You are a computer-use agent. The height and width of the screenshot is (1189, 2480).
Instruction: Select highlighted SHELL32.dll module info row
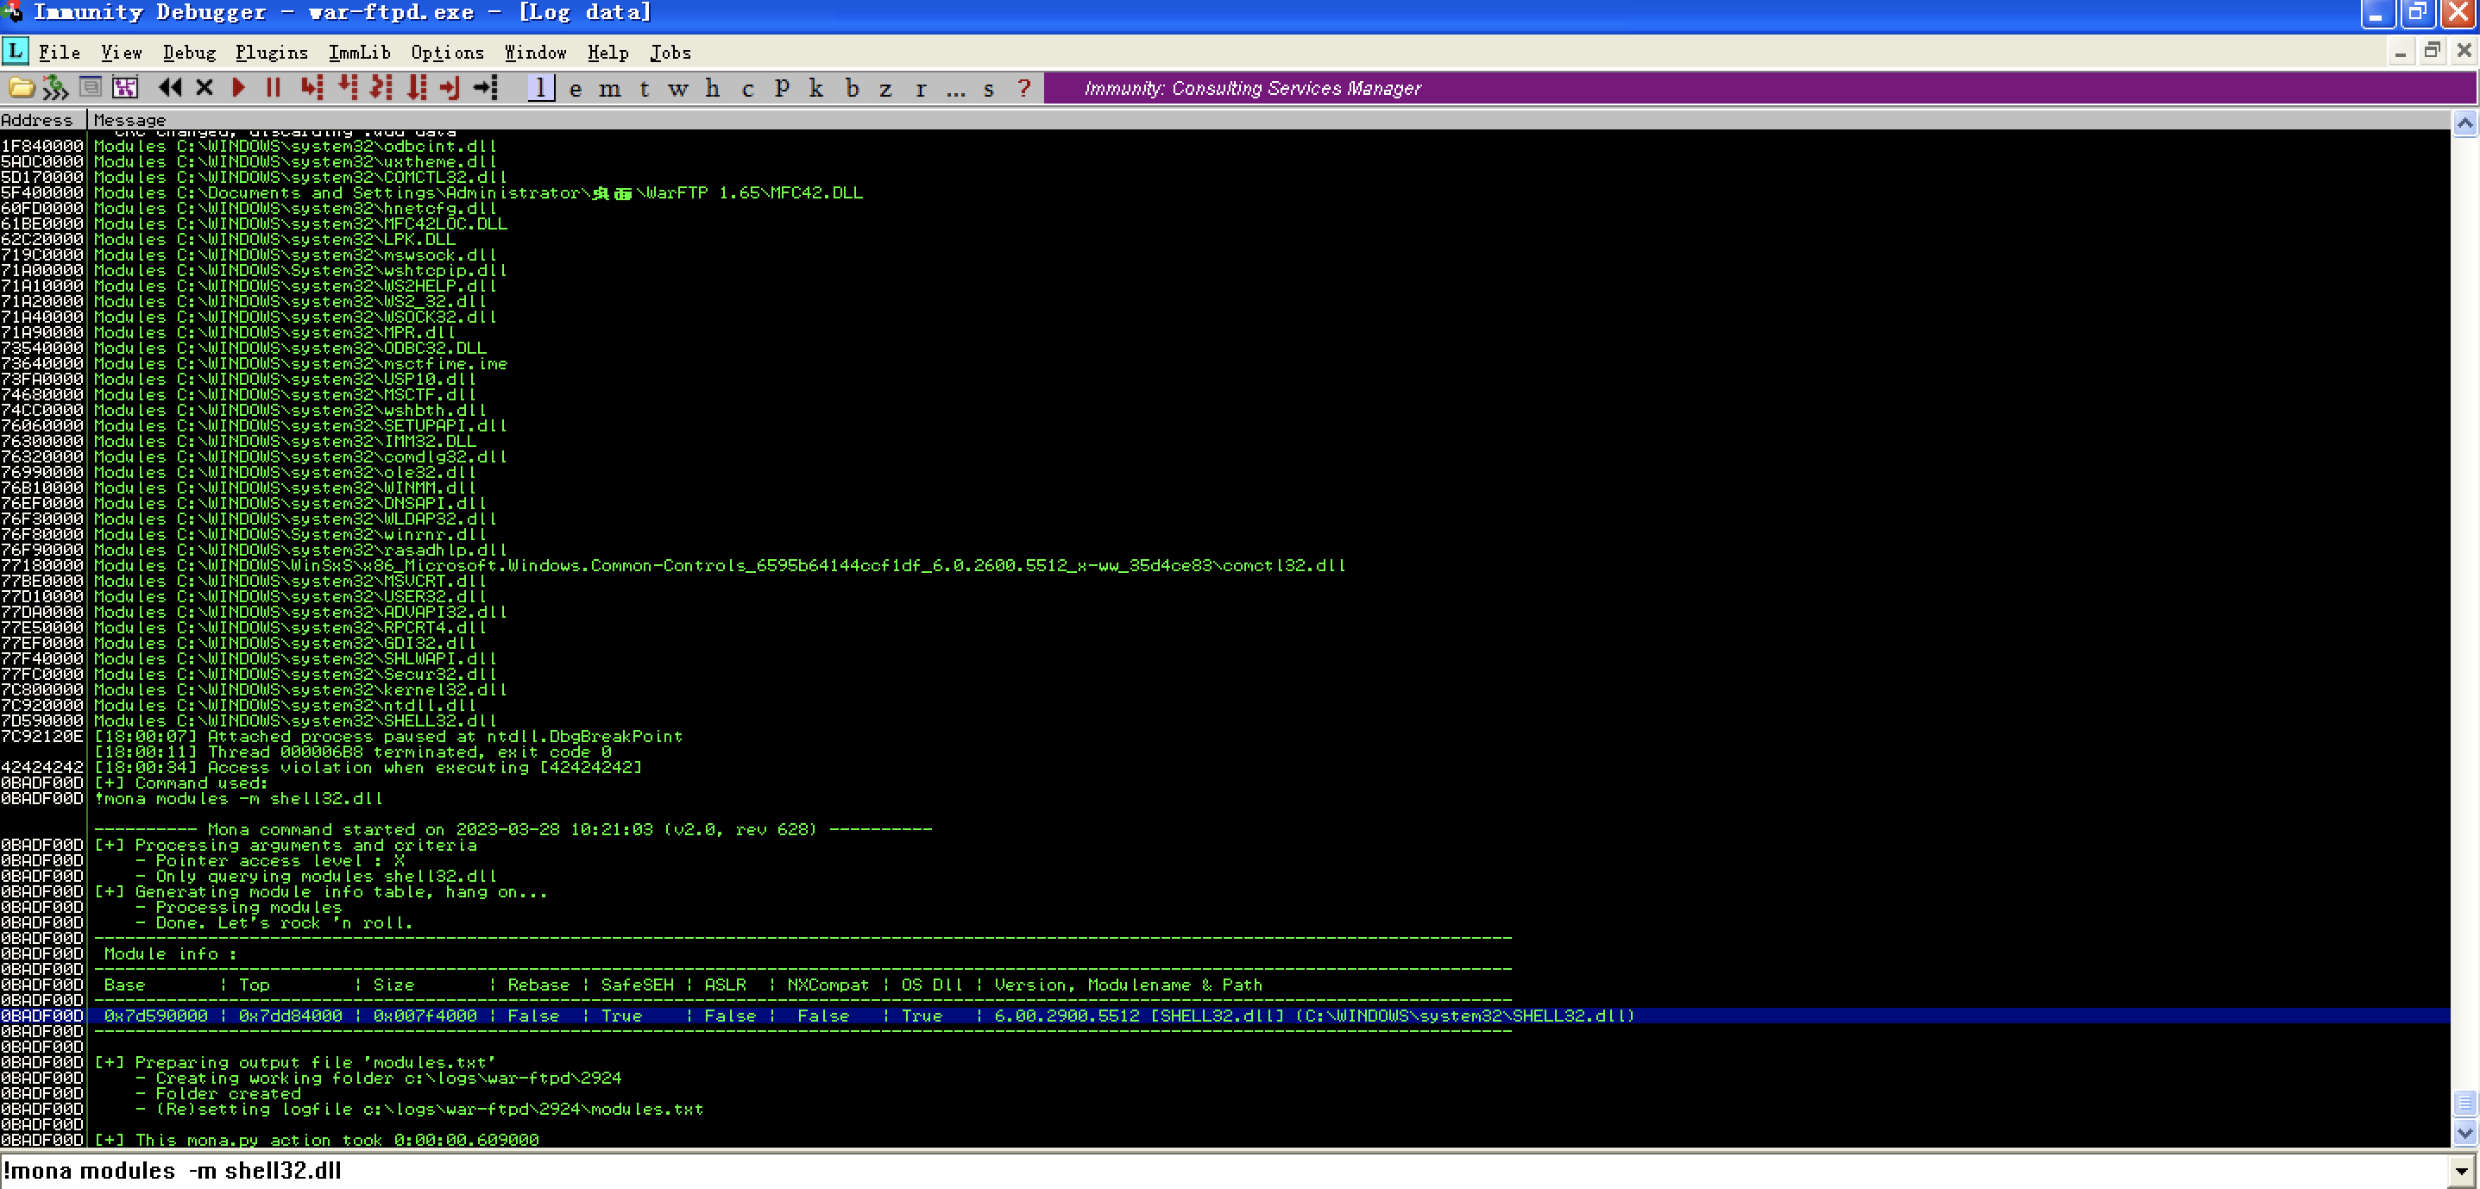coord(1224,1016)
